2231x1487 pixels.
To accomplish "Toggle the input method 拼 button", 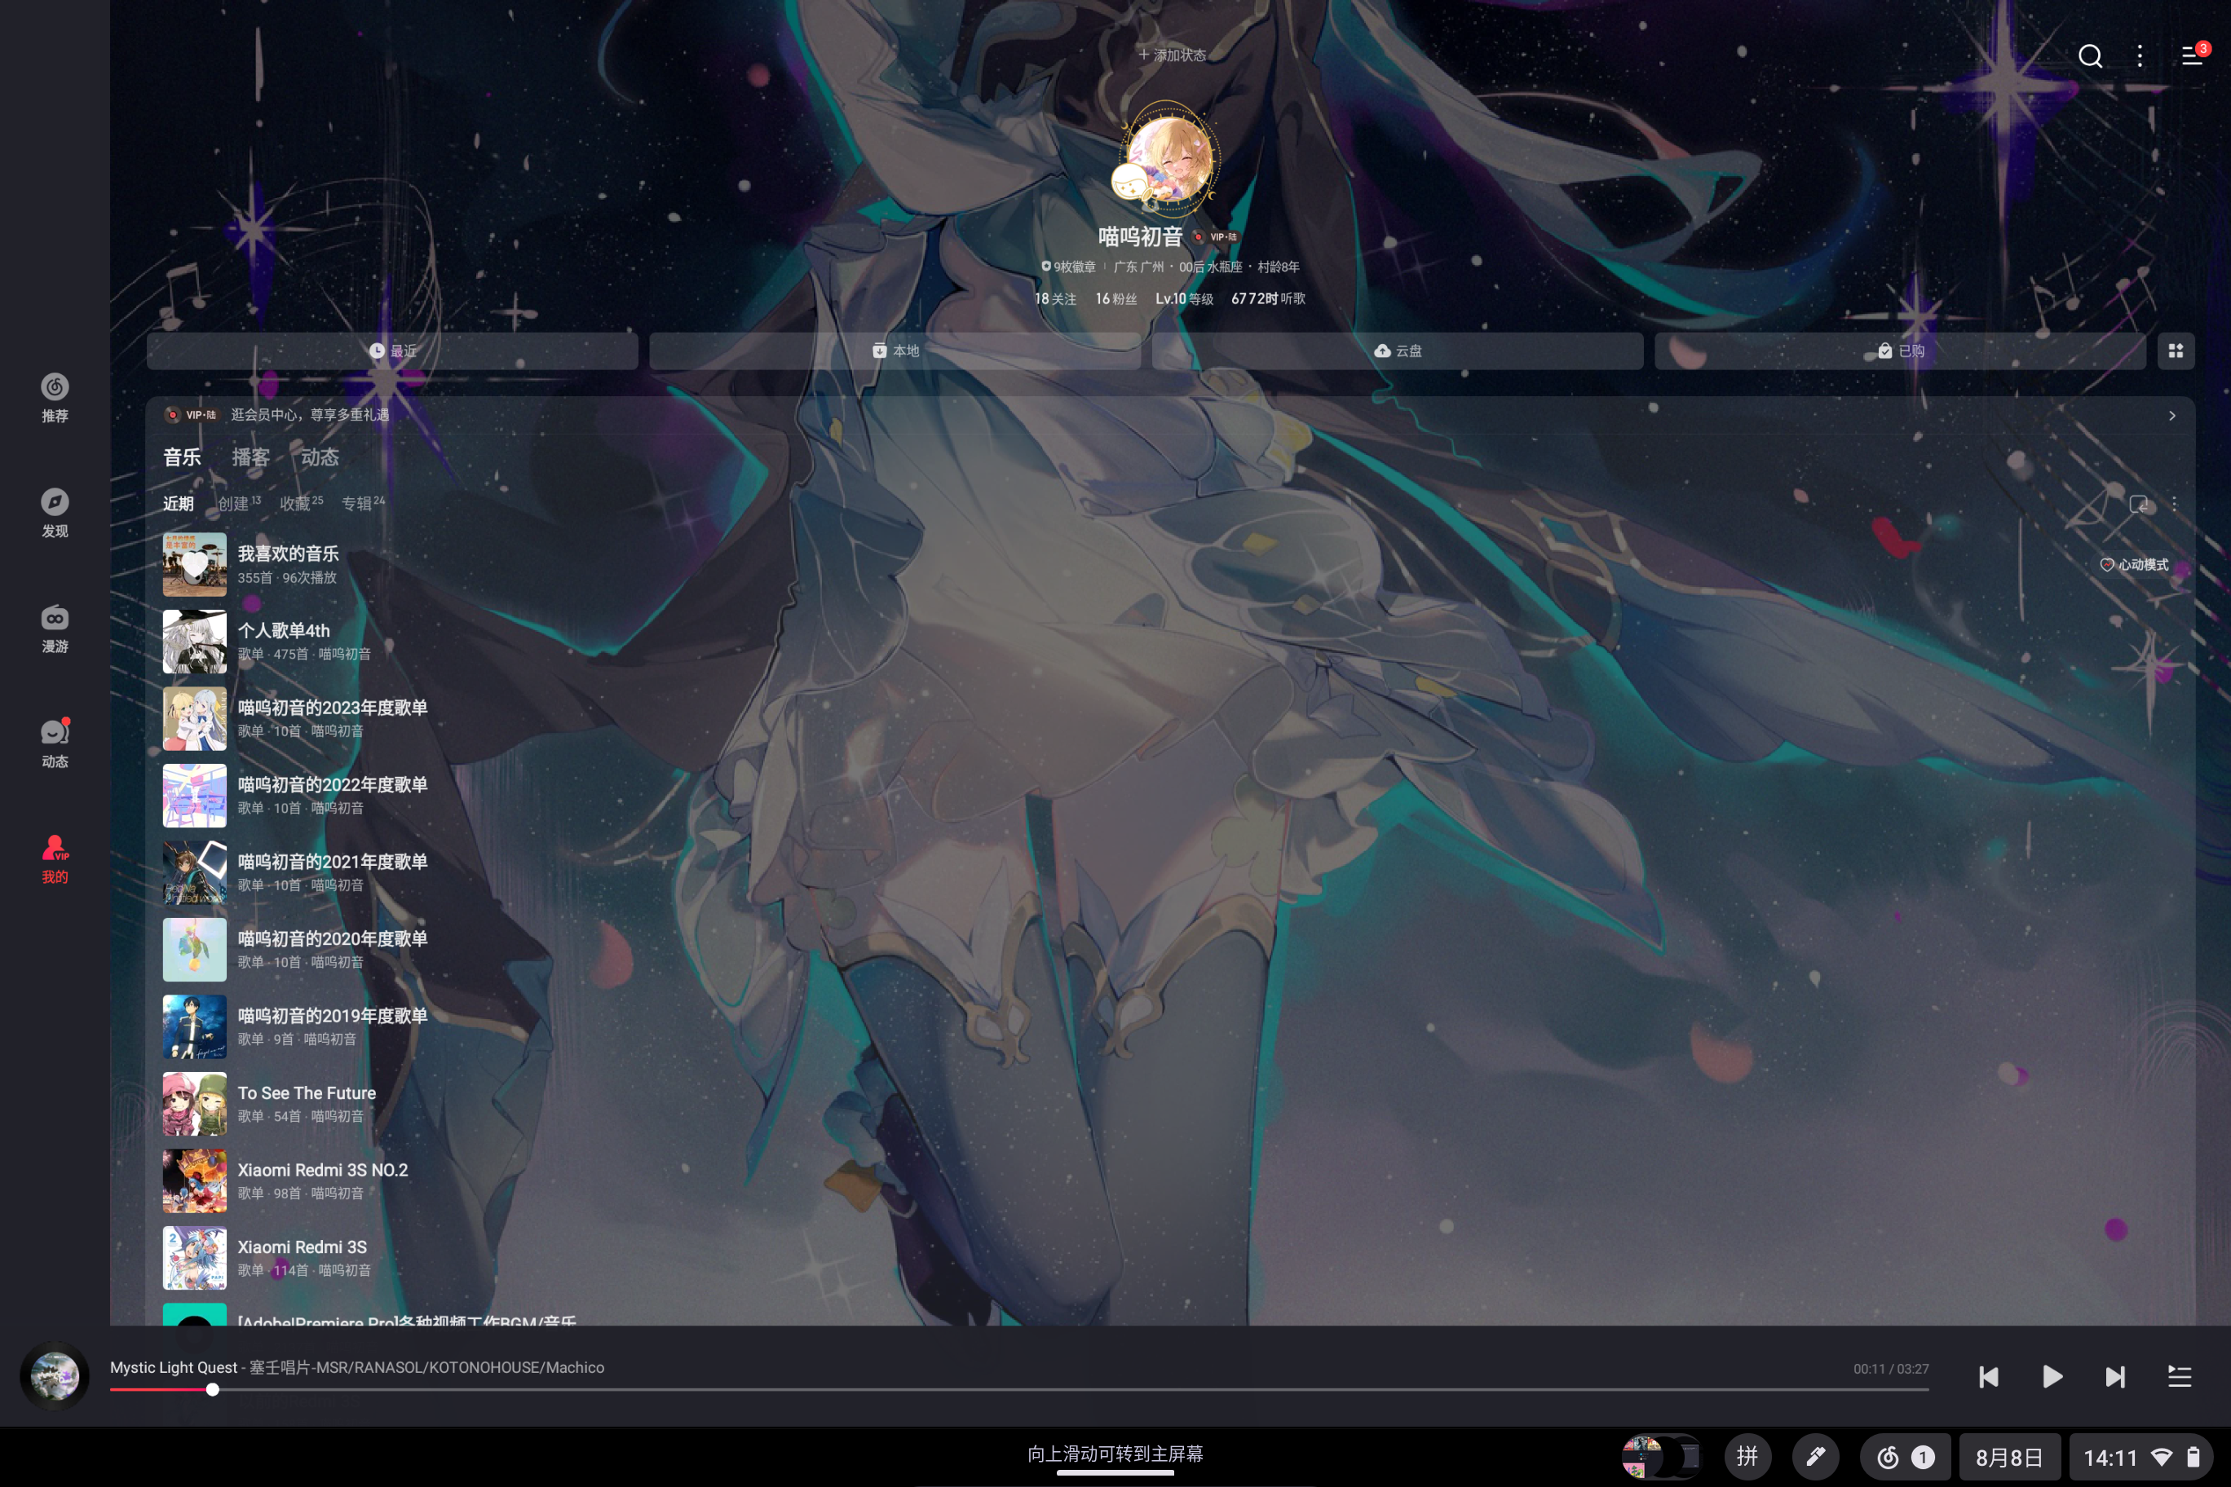I will (x=1747, y=1456).
